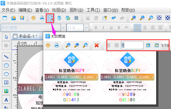Open the 文件(F) menu
The height and width of the screenshot is (109, 171).
(8, 10)
